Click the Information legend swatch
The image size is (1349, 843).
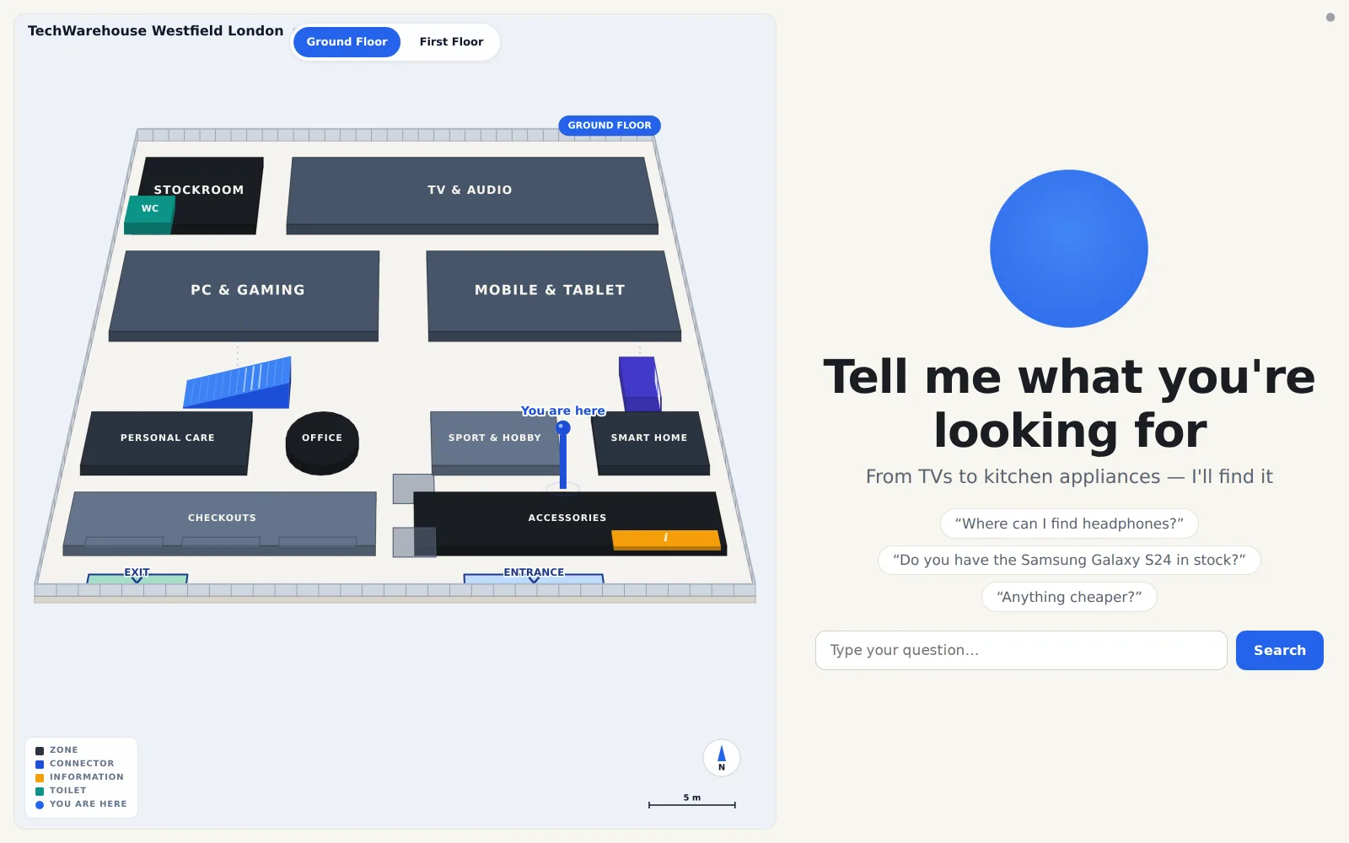[x=40, y=777]
